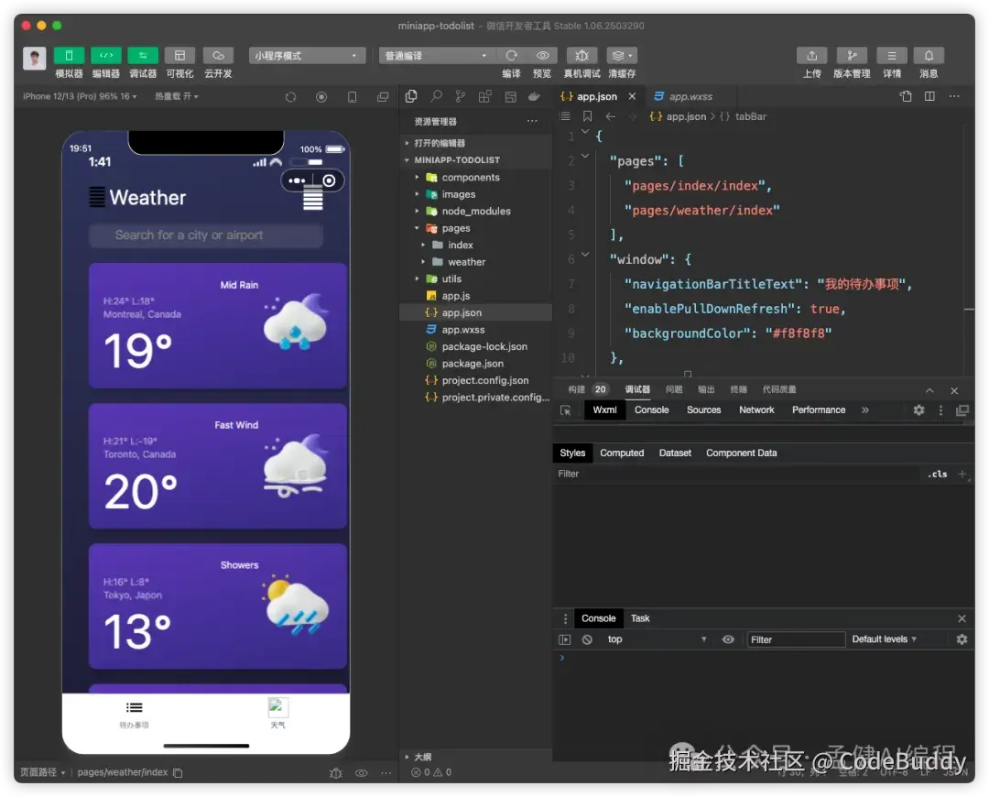Select the Network devtools tab
This screenshot has width=989, height=797.
756,410
